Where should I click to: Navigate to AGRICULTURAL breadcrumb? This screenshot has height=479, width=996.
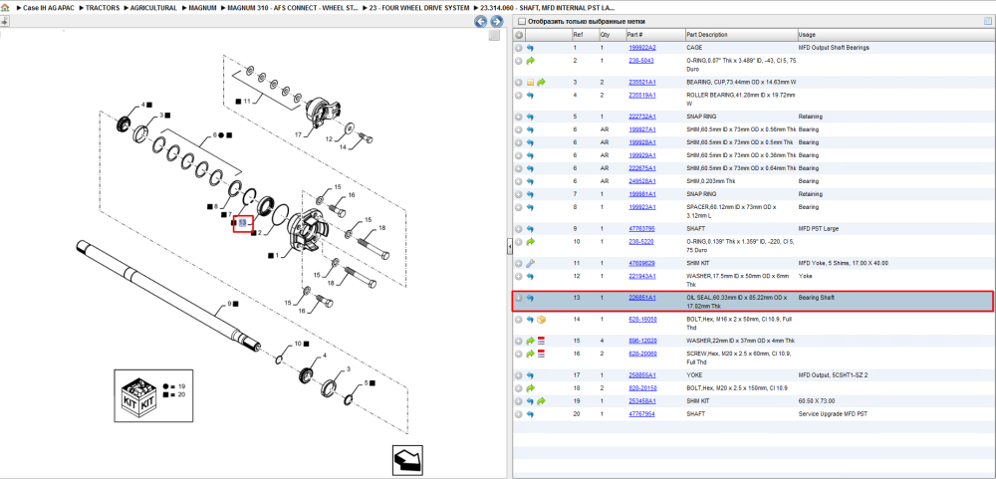coord(153,8)
